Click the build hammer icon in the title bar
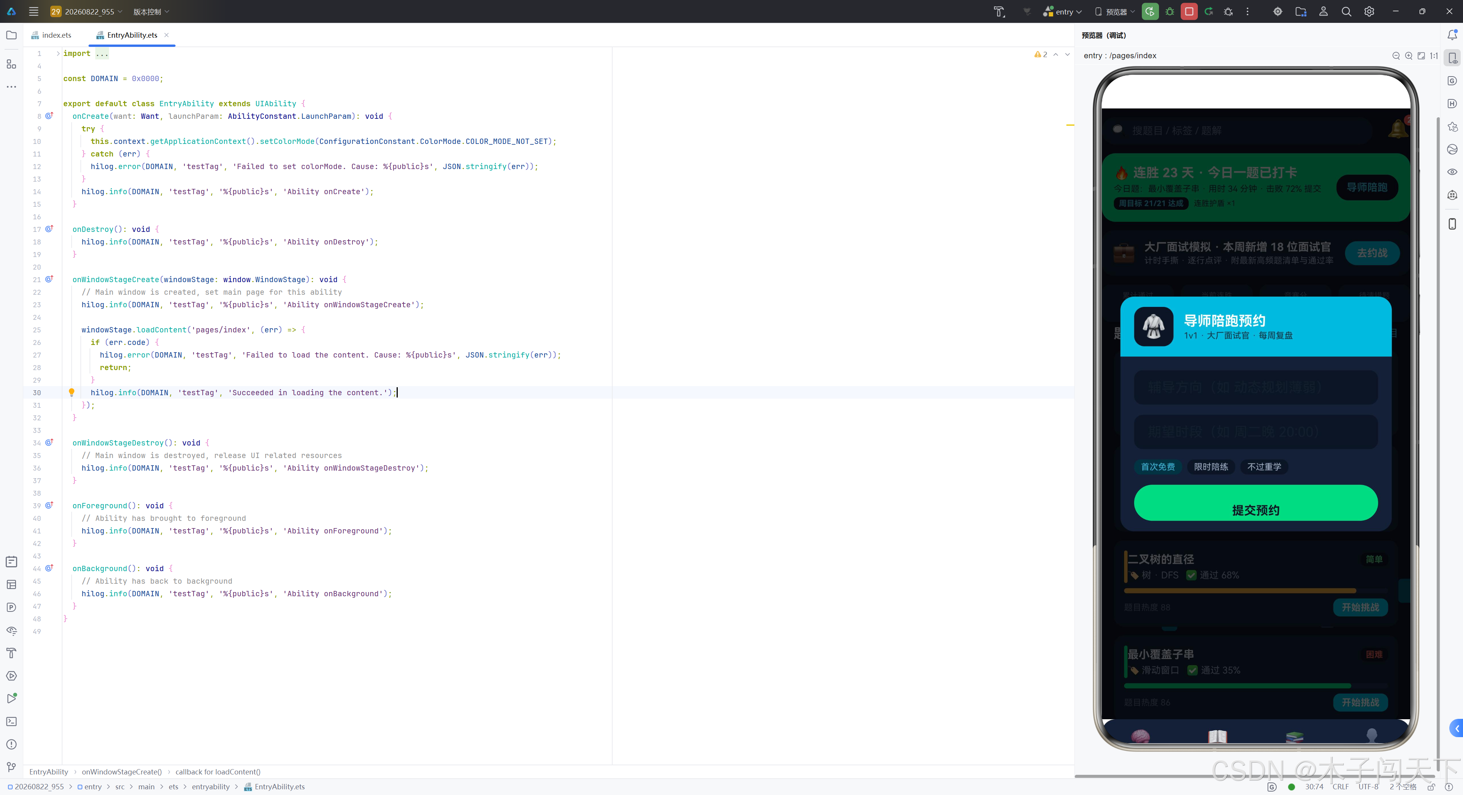This screenshot has width=1463, height=795. [999, 11]
